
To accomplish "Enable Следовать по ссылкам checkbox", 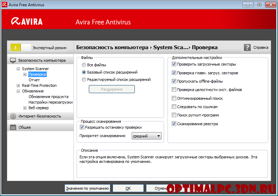I will point(174,106).
